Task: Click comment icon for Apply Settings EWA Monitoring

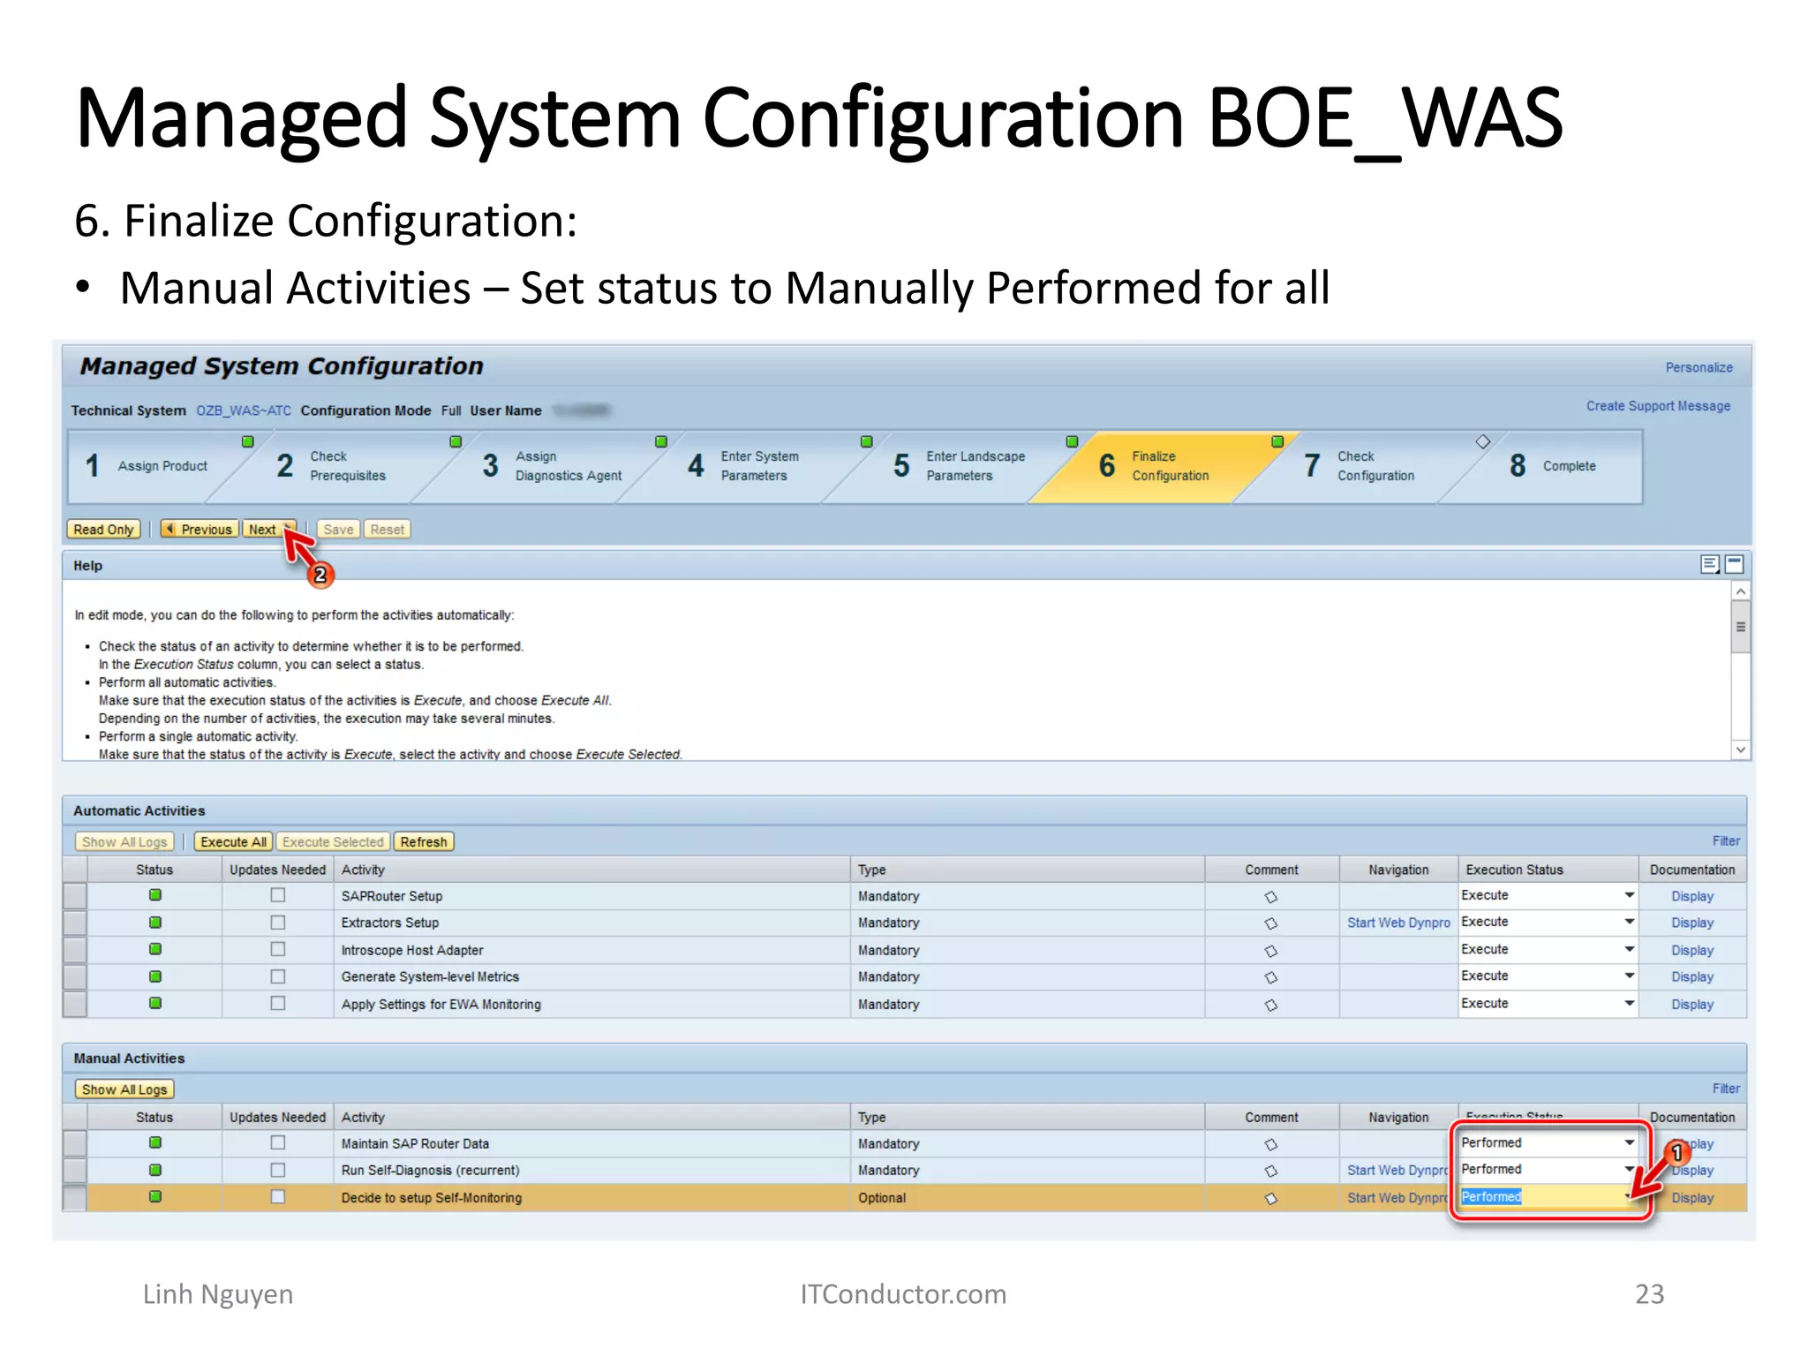Action: click(1270, 1005)
